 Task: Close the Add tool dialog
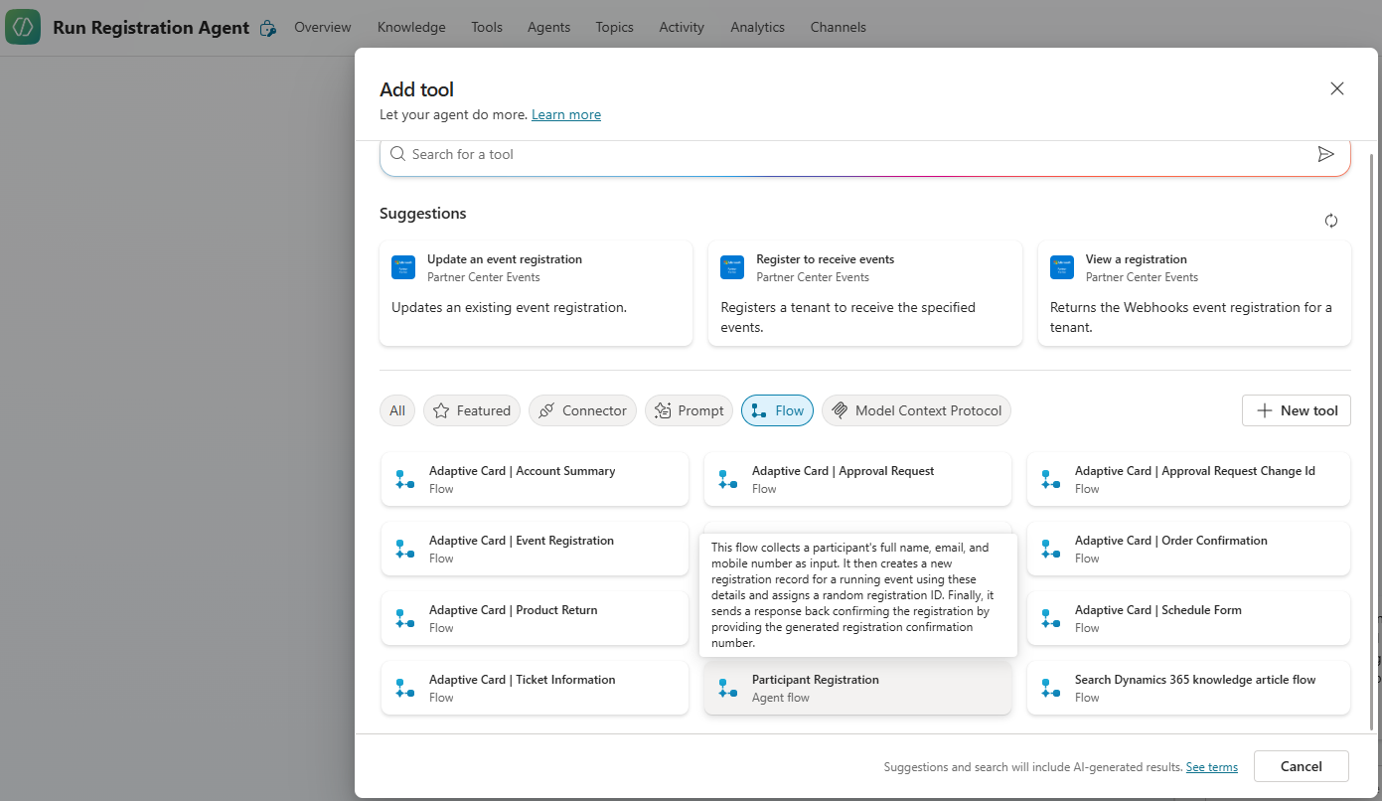[x=1336, y=88]
